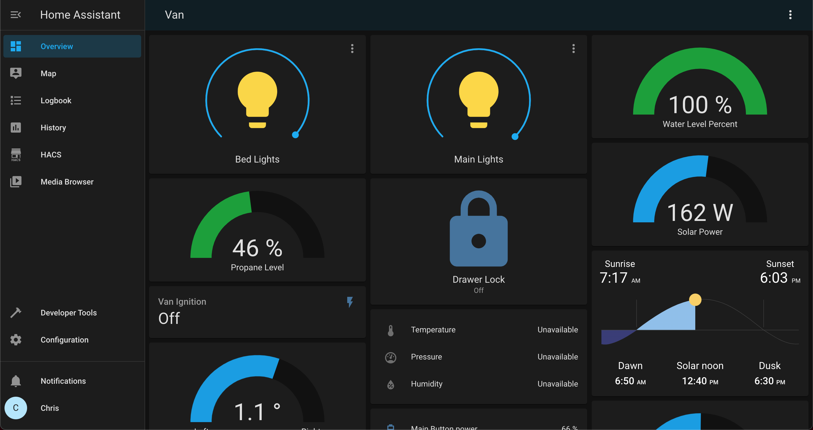The width and height of the screenshot is (813, 430).
Task: Open the Main Lights card options menu
Action: point(573,49)
